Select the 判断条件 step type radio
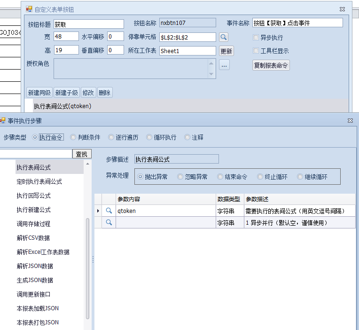359x330 pixels. click(73, 137)
